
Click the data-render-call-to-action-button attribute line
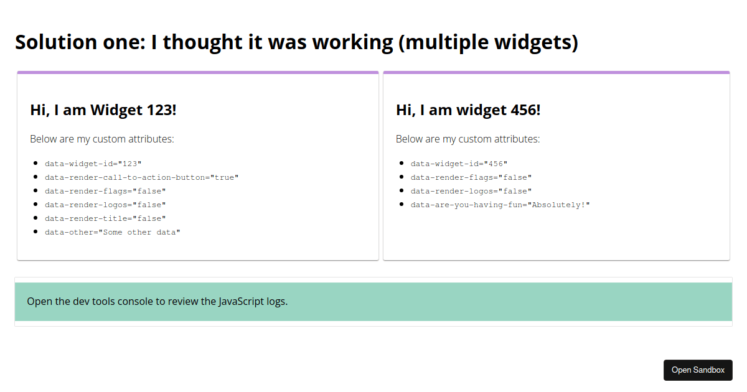(142, 177)
